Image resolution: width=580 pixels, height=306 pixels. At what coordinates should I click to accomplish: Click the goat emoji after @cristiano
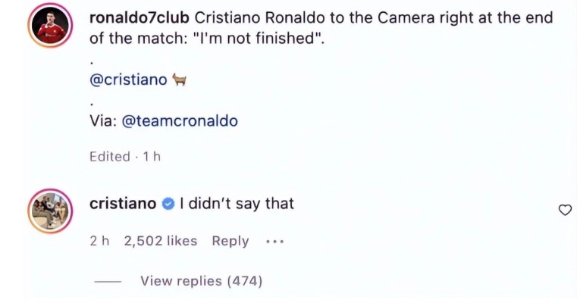point(180,80)
